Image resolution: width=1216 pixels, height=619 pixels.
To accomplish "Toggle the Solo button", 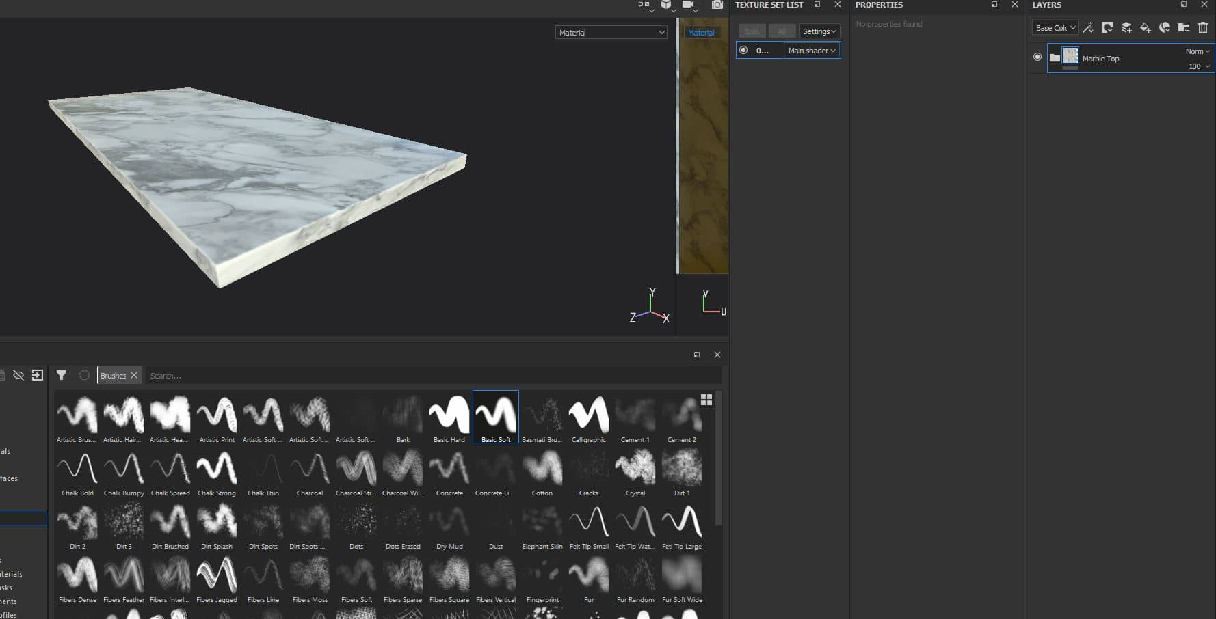I will tap(752, 31).
